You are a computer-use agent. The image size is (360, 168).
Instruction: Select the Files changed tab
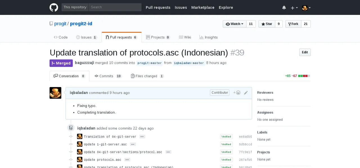[147, 76]
